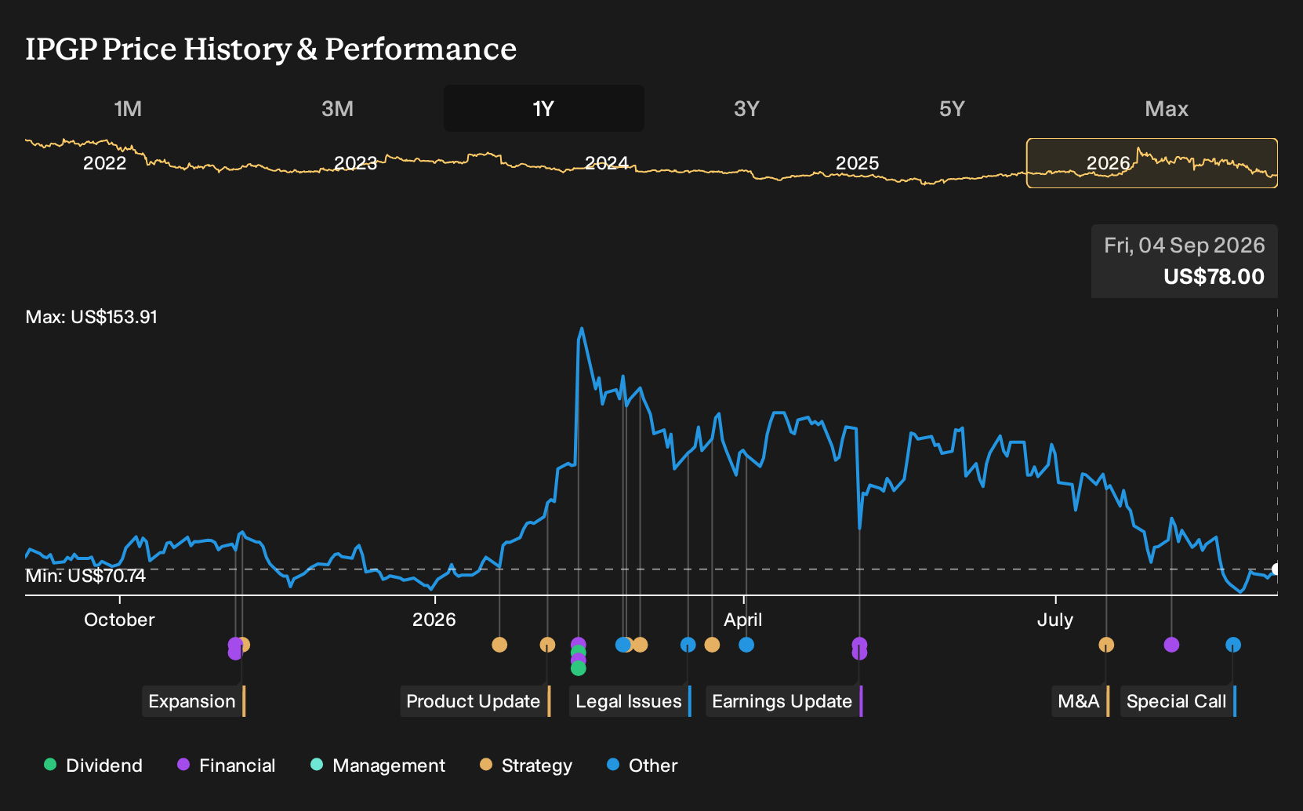The height and width of the screenshot is (811, 1303).
Task: Open the Legal Issues event label
Action: point(630,701)
